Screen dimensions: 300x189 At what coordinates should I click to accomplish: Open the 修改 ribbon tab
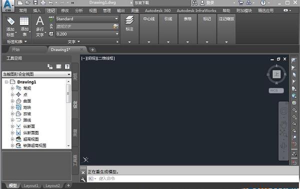coord(65,10)
